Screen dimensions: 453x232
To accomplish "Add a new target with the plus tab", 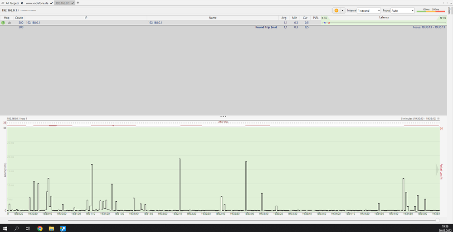I will [78, 3].
